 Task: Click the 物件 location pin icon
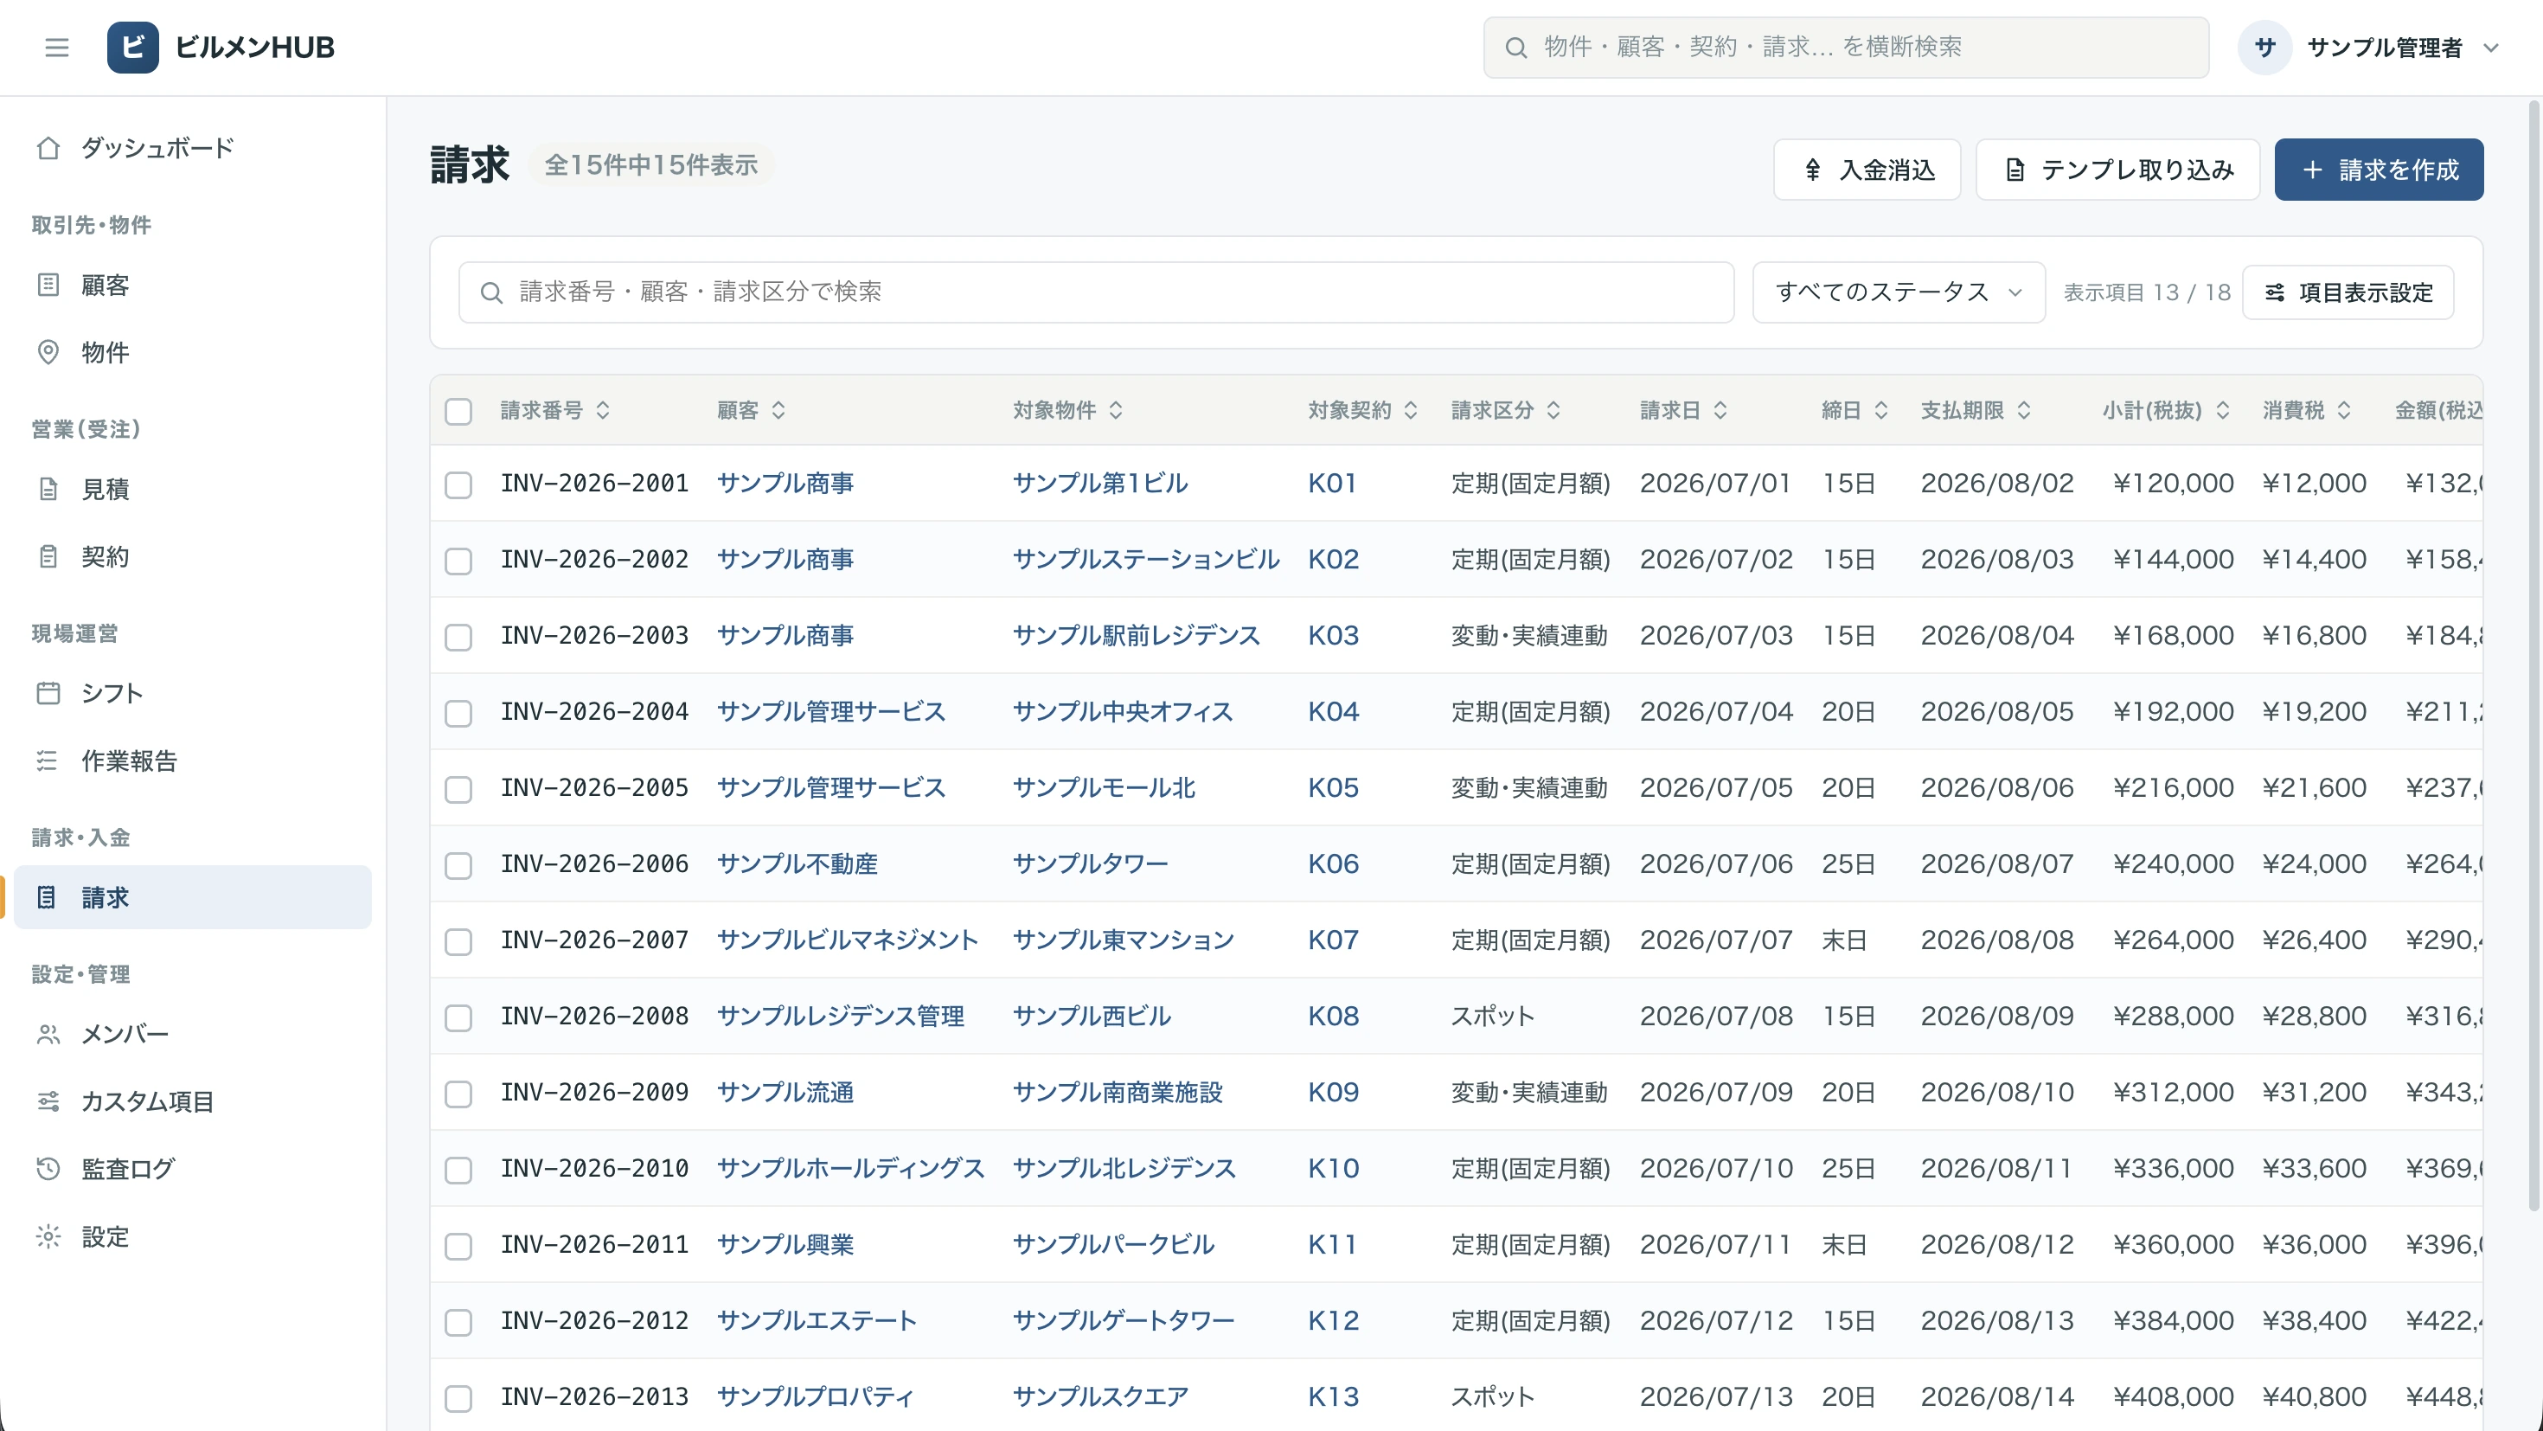48,353
